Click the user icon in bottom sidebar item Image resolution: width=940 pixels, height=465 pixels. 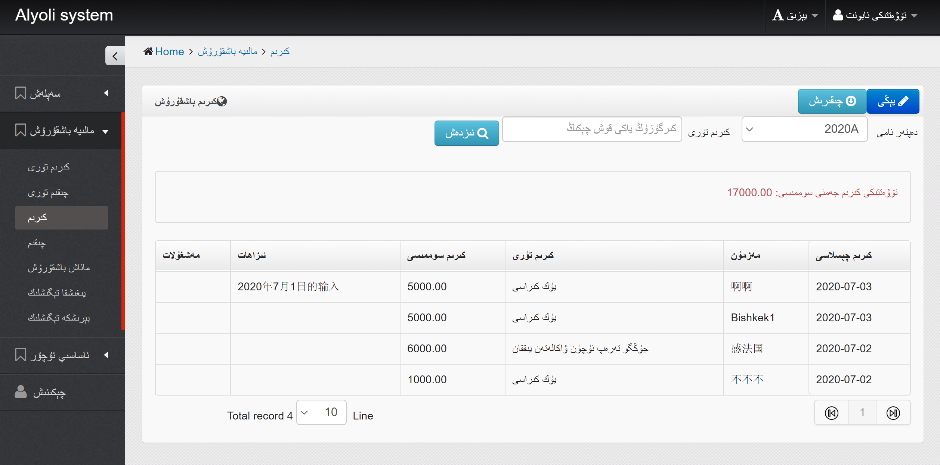tap(21, 392)
